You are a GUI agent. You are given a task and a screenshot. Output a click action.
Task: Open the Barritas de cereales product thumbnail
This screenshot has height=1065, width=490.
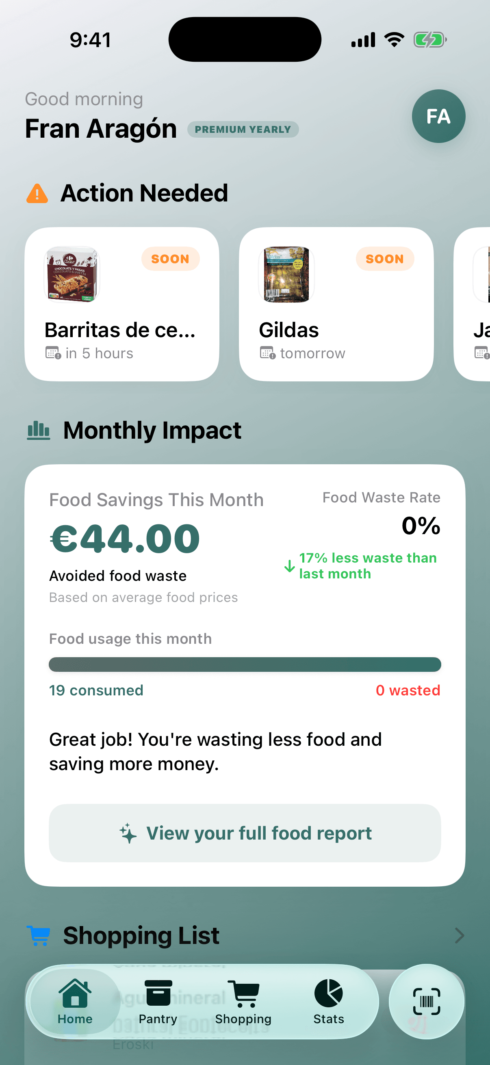72,274
